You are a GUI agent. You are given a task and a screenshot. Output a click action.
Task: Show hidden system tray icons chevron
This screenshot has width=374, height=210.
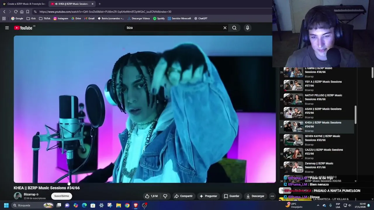318,205
